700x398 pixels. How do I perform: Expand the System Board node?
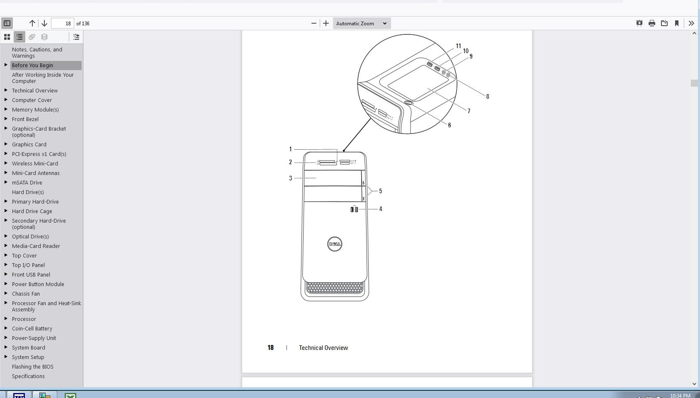pyautogui.click(x=6, y=347)
